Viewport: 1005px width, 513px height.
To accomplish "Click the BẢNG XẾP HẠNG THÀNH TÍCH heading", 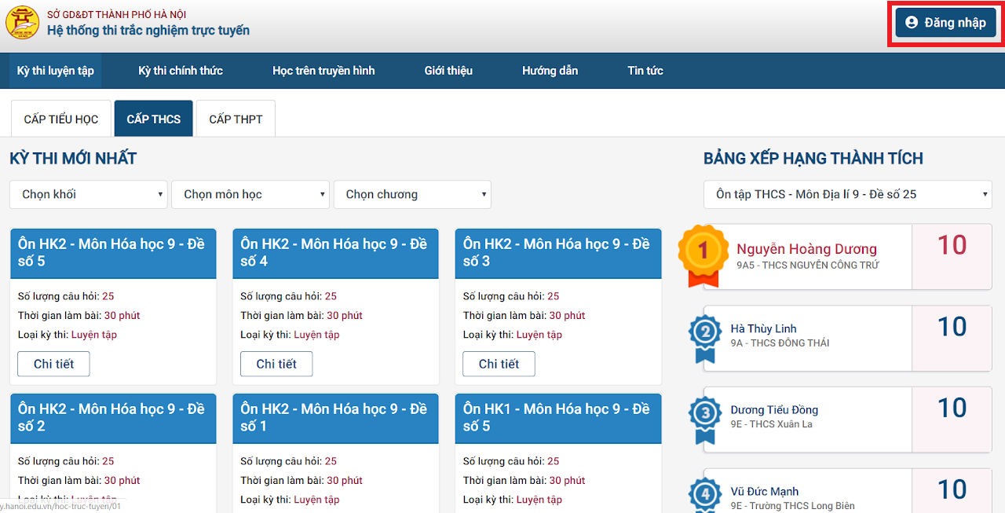I will [813, 159].
